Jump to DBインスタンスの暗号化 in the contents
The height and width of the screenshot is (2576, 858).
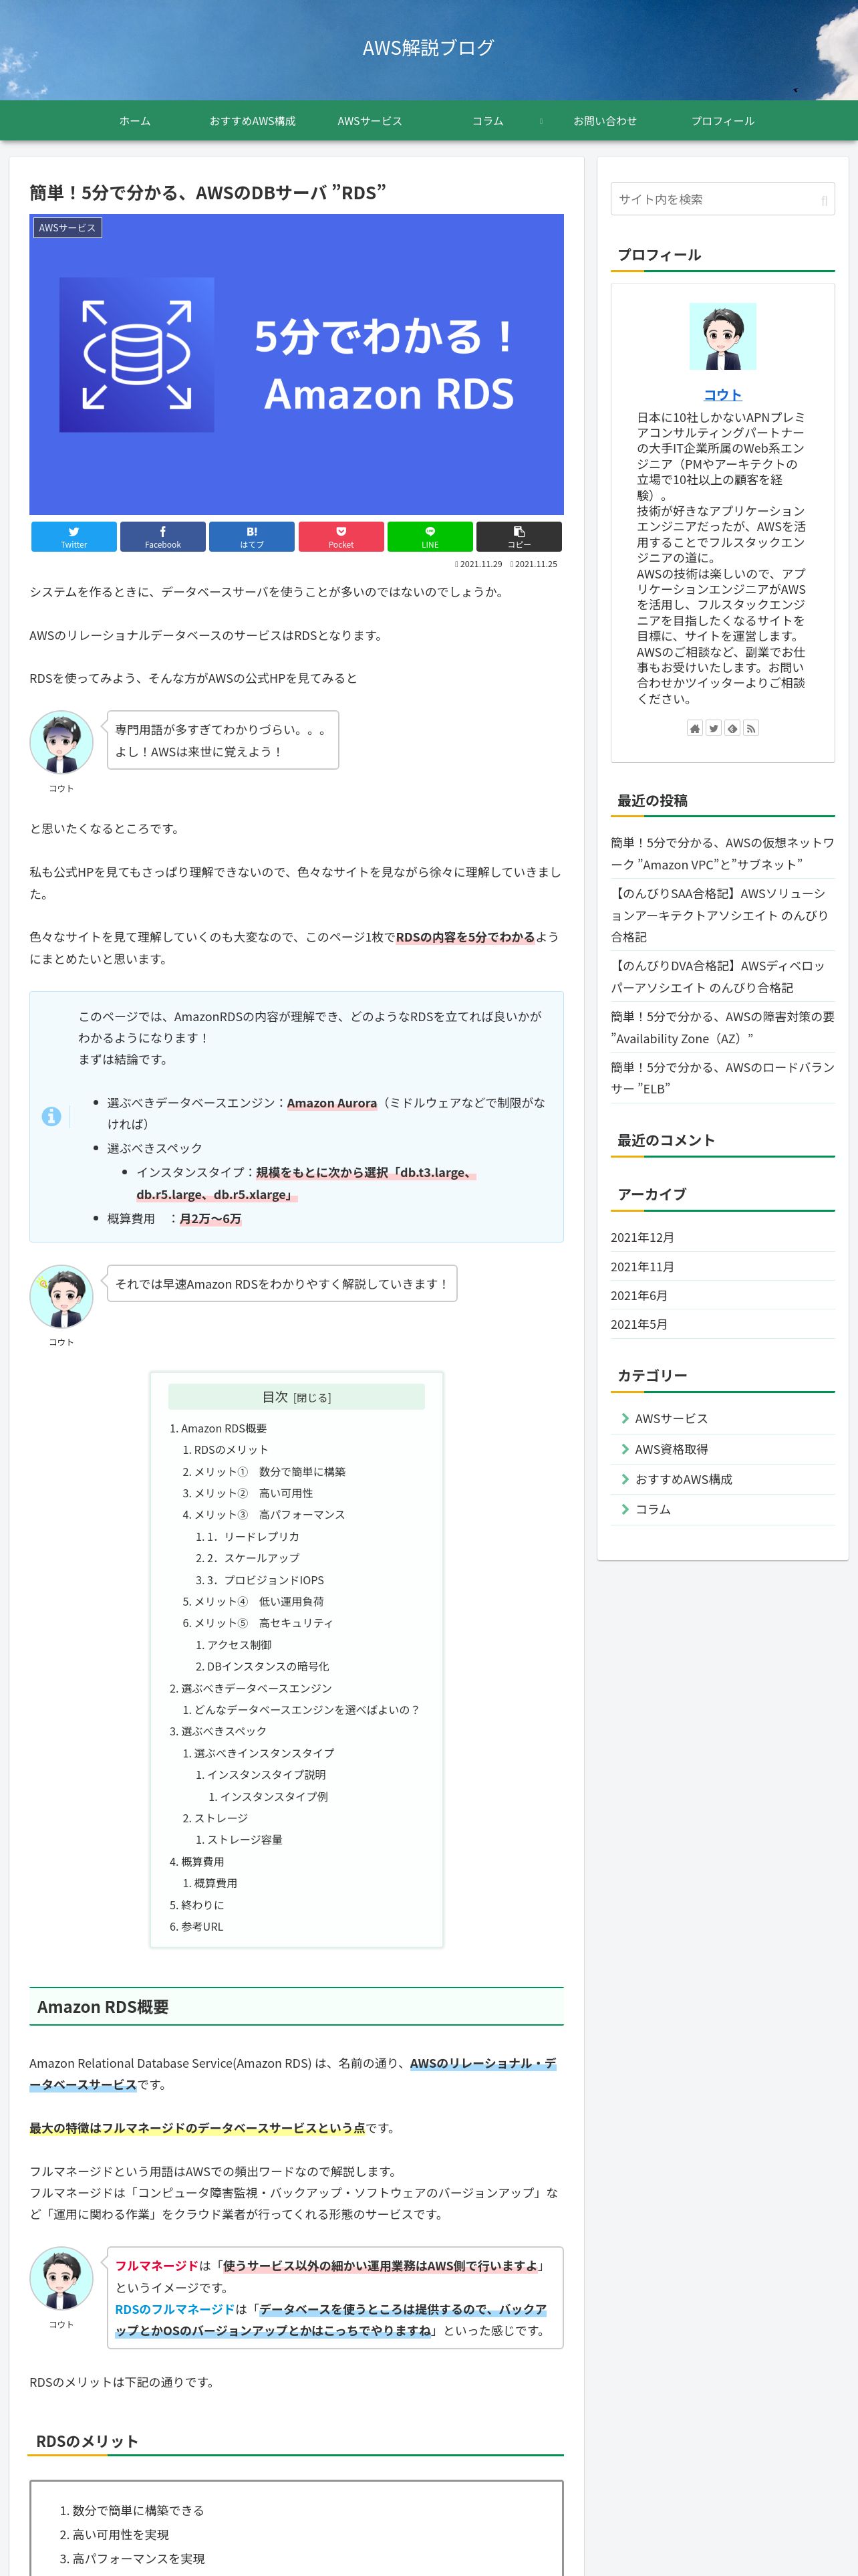268,1667
